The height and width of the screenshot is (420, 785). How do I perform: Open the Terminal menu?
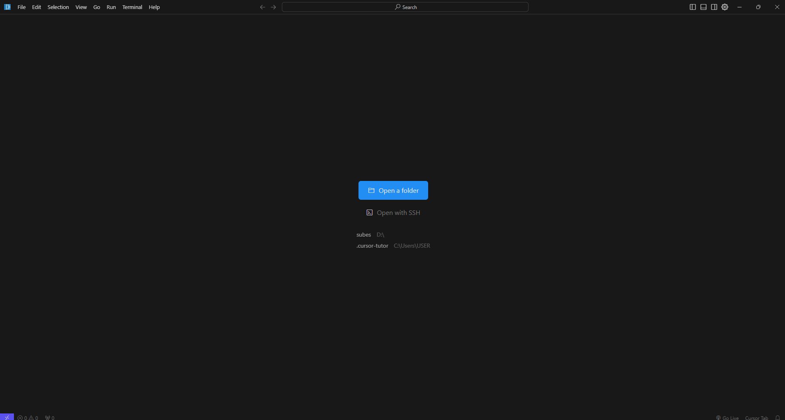pos(132,7)
